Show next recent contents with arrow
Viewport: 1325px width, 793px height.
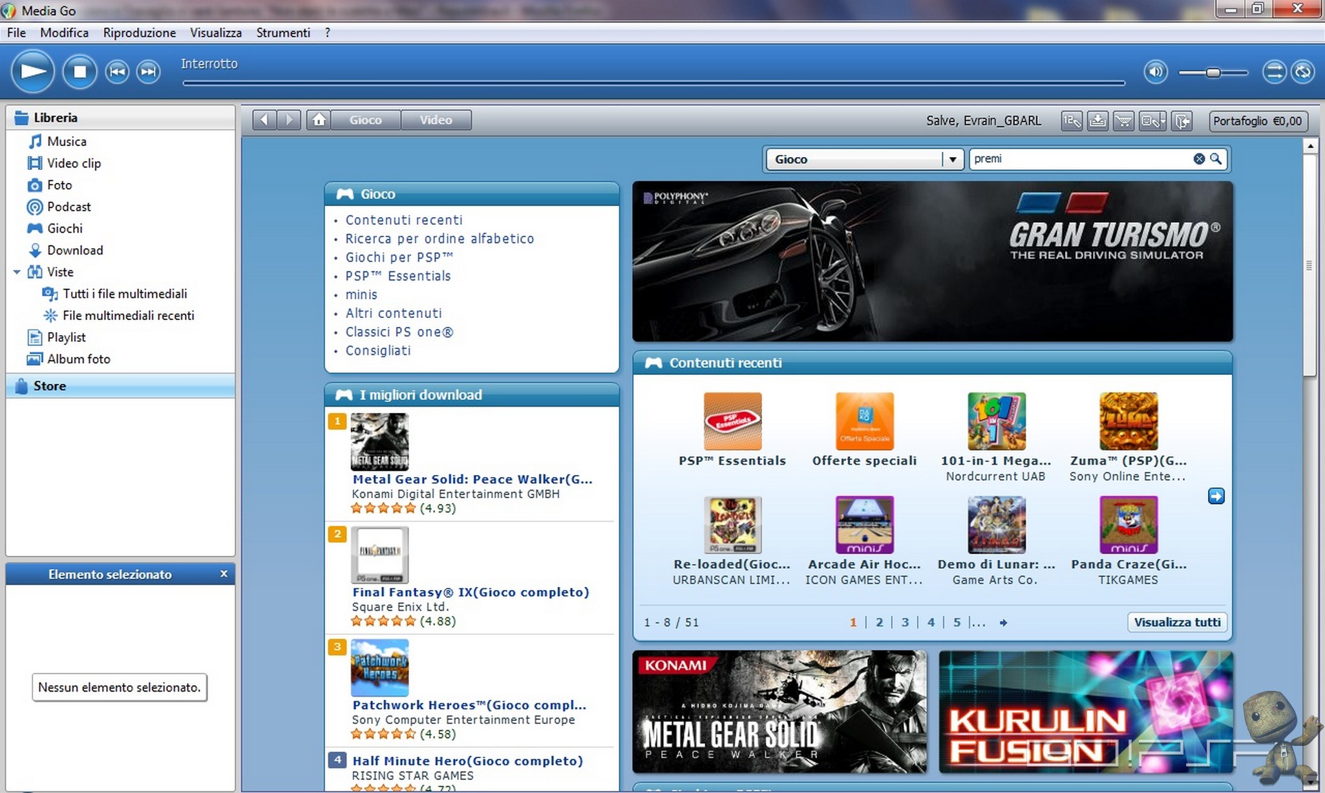coord(1216,496)
